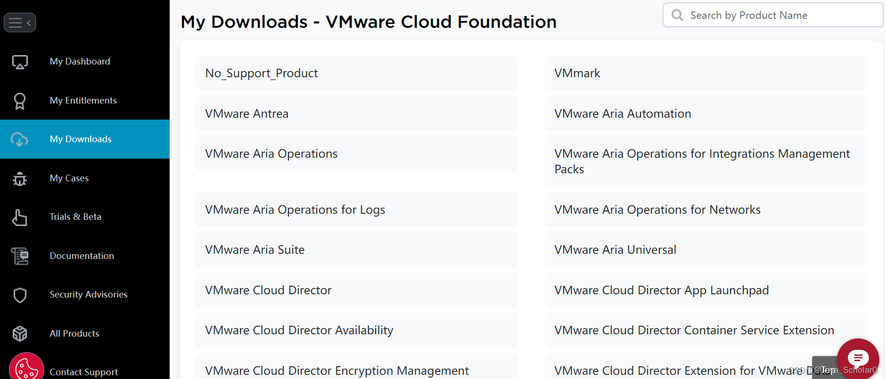This screenshot has height=379, width=885.
Task: Click the Documentation pages icon
Action: [x=20, y=256]
